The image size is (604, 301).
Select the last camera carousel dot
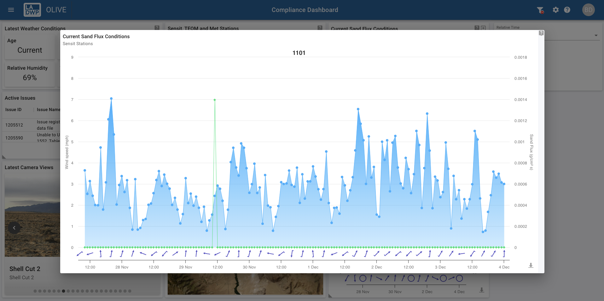pyautogui.click(x=130, y=291)
